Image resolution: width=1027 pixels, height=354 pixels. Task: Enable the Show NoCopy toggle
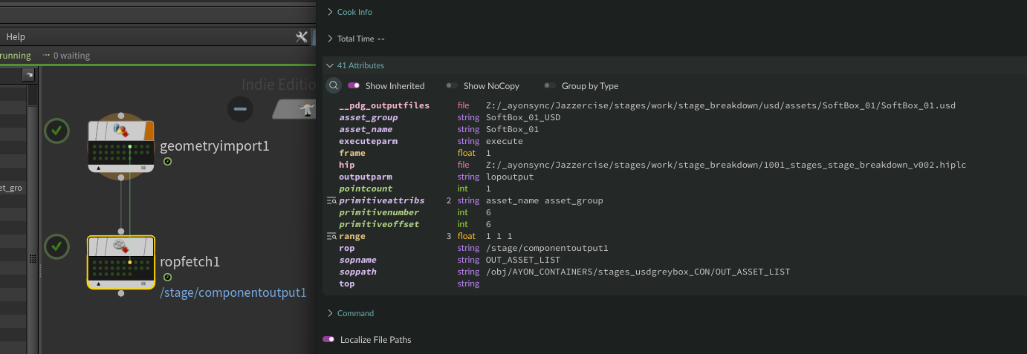pyautogui.click(x=451, y=86)
